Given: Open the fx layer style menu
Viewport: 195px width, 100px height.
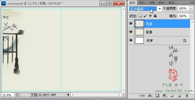Looking at the screenshot, I should [150, 96].
